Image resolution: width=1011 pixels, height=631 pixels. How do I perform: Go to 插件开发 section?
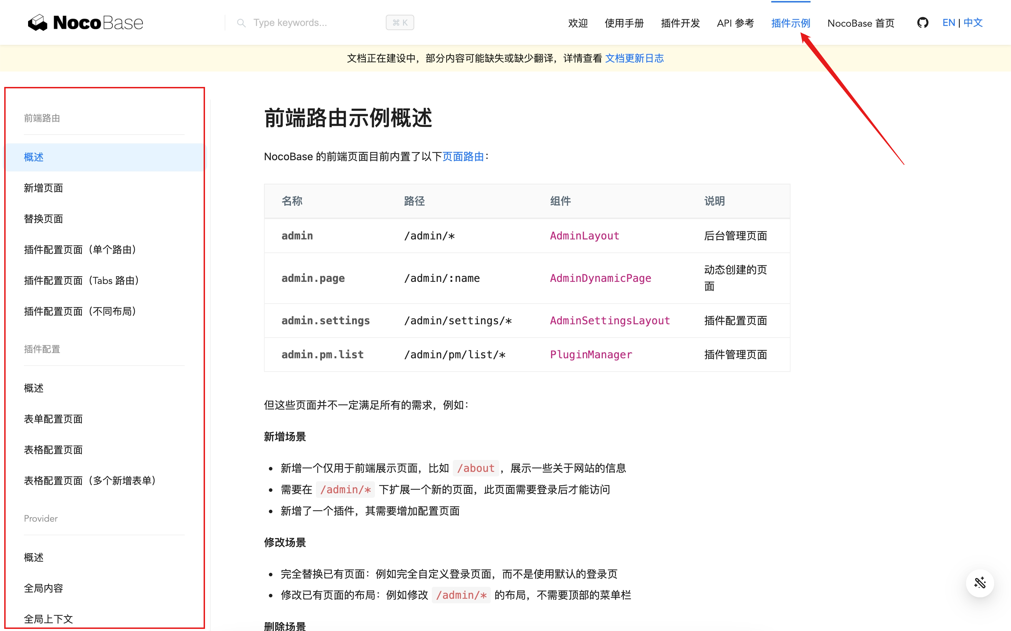tap(680, 23)
